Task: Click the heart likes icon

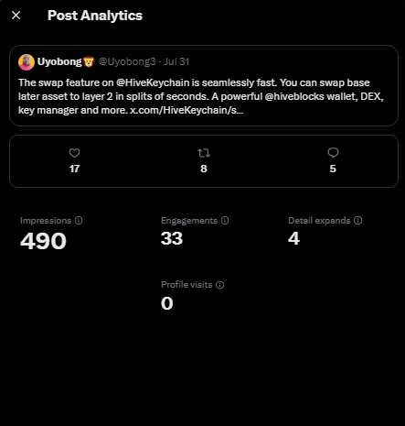Action: point(74,153)
